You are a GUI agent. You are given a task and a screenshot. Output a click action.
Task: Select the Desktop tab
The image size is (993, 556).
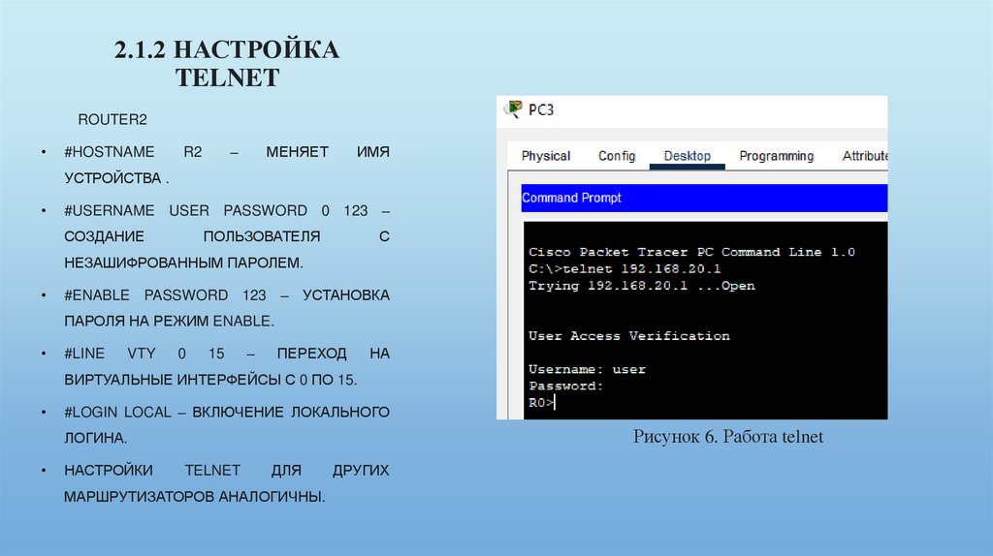click(688, 156)
